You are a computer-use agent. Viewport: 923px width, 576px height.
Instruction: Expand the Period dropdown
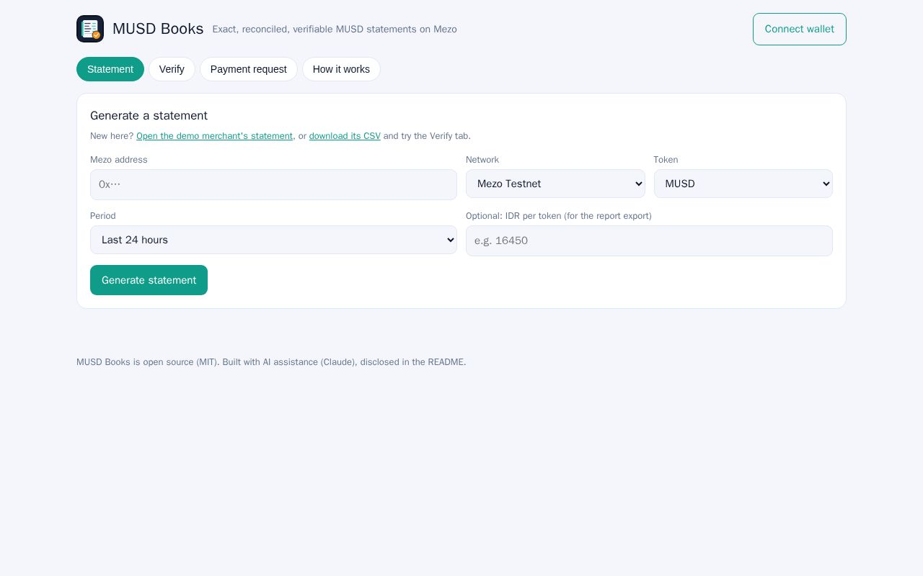point(273,240)
